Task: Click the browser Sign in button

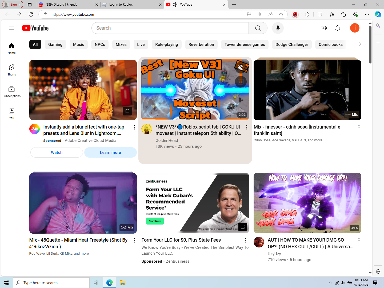Action: 12,5
